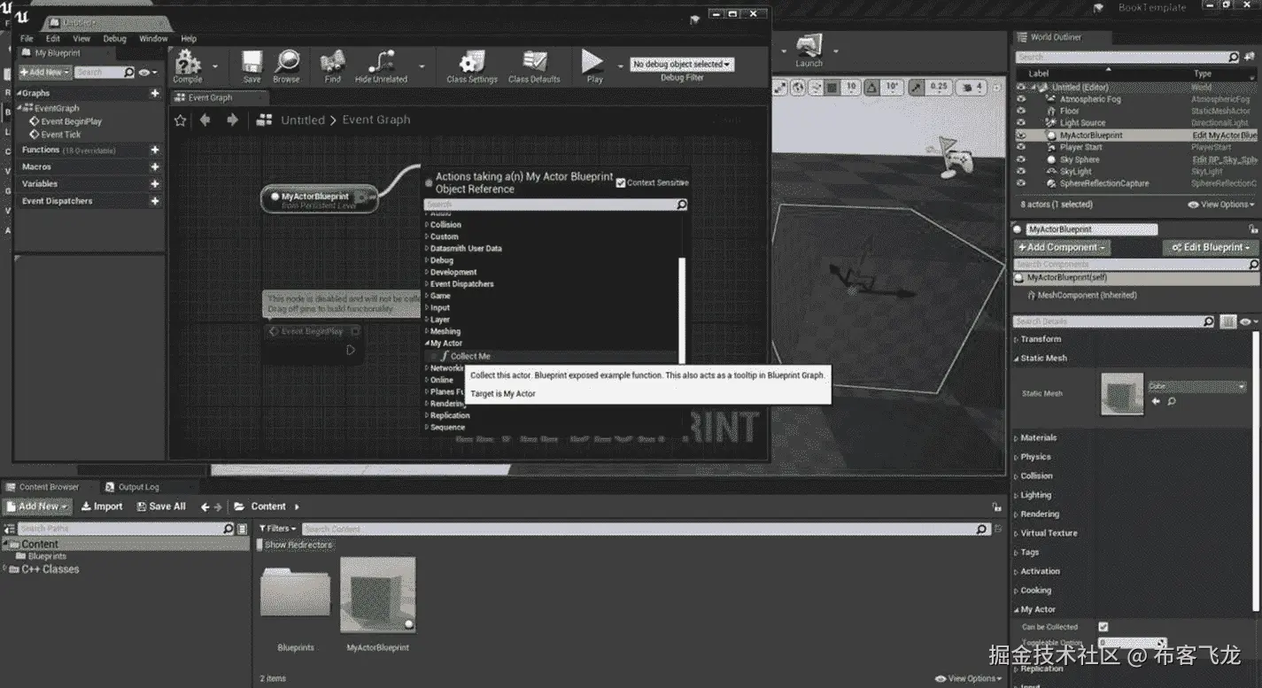Toggle Context Sensitive checkbox
This screenshot has width=1262, height=688.
pyautogui.click(x=621, y=182)
